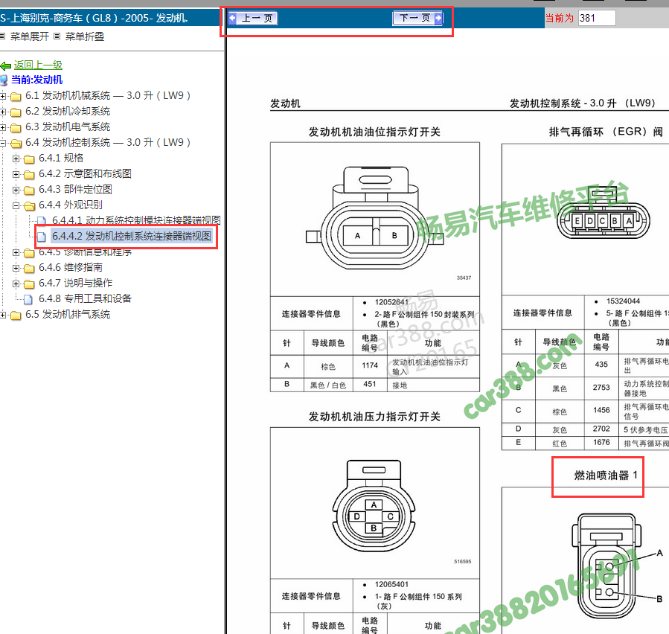Click the folder icon beside 6.4.2 示意图和布线图

pyautogui.click(x=28, y=174)
